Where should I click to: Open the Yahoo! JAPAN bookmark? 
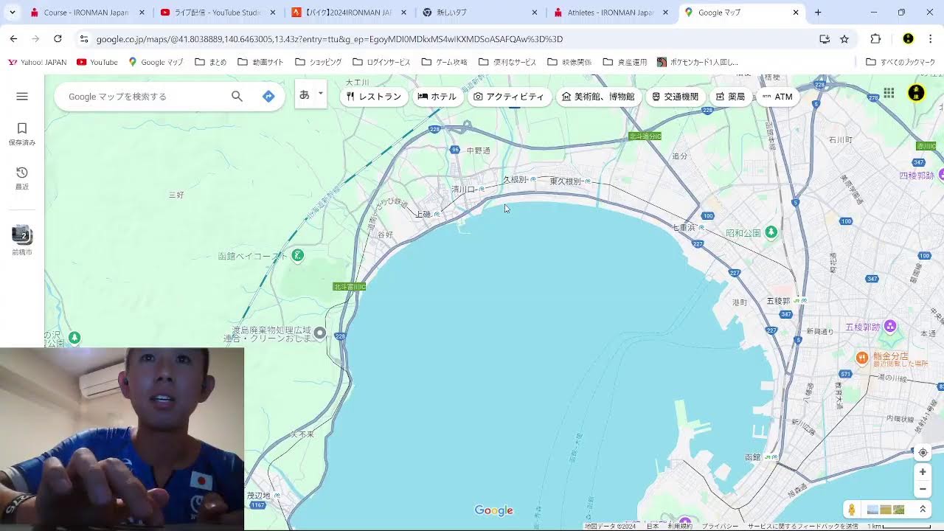click(37, 62)
